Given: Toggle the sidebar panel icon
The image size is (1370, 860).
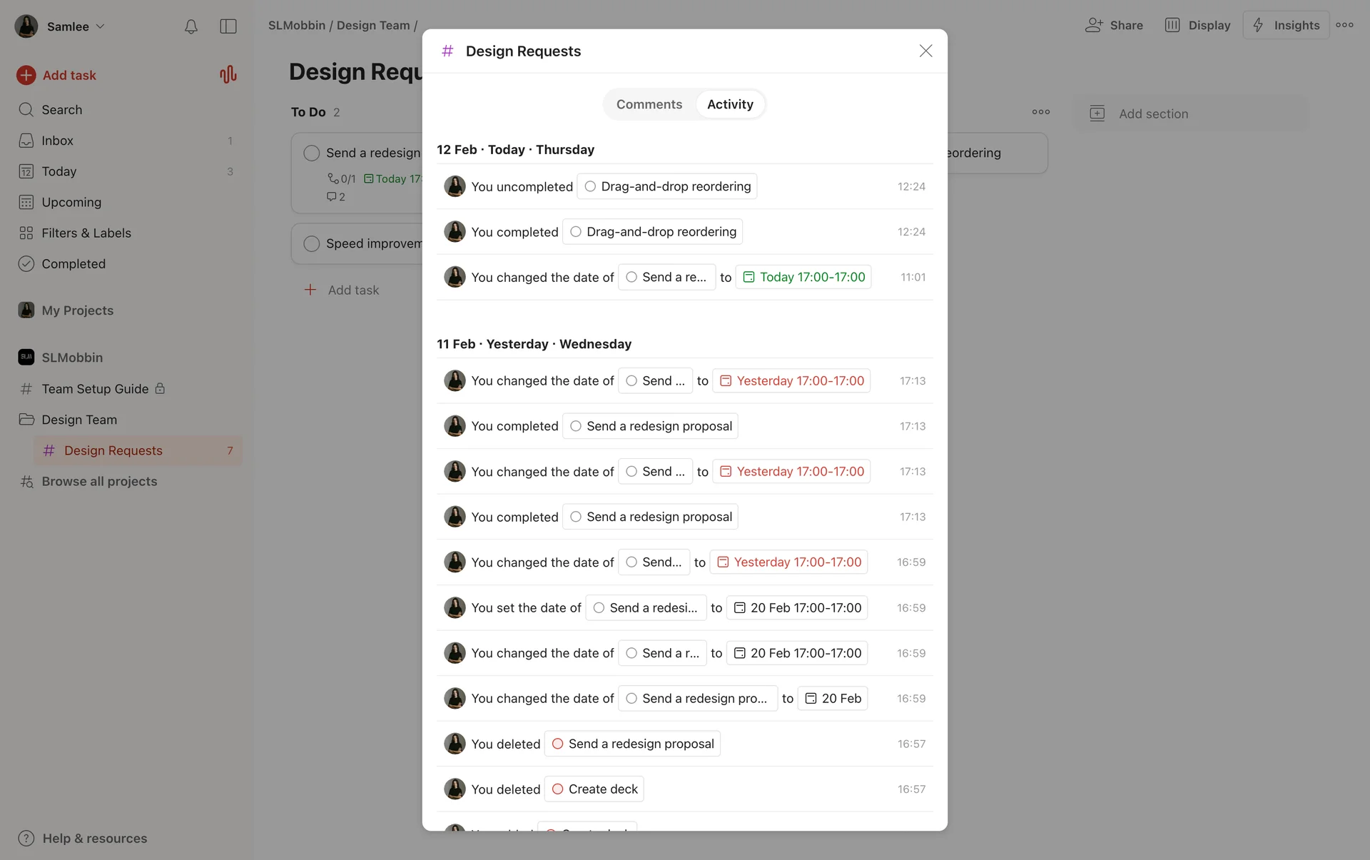Looking at the screenshot, I should [x=228, y=26].
